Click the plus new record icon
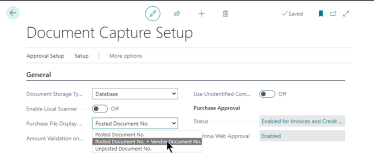 click(201, 14)
